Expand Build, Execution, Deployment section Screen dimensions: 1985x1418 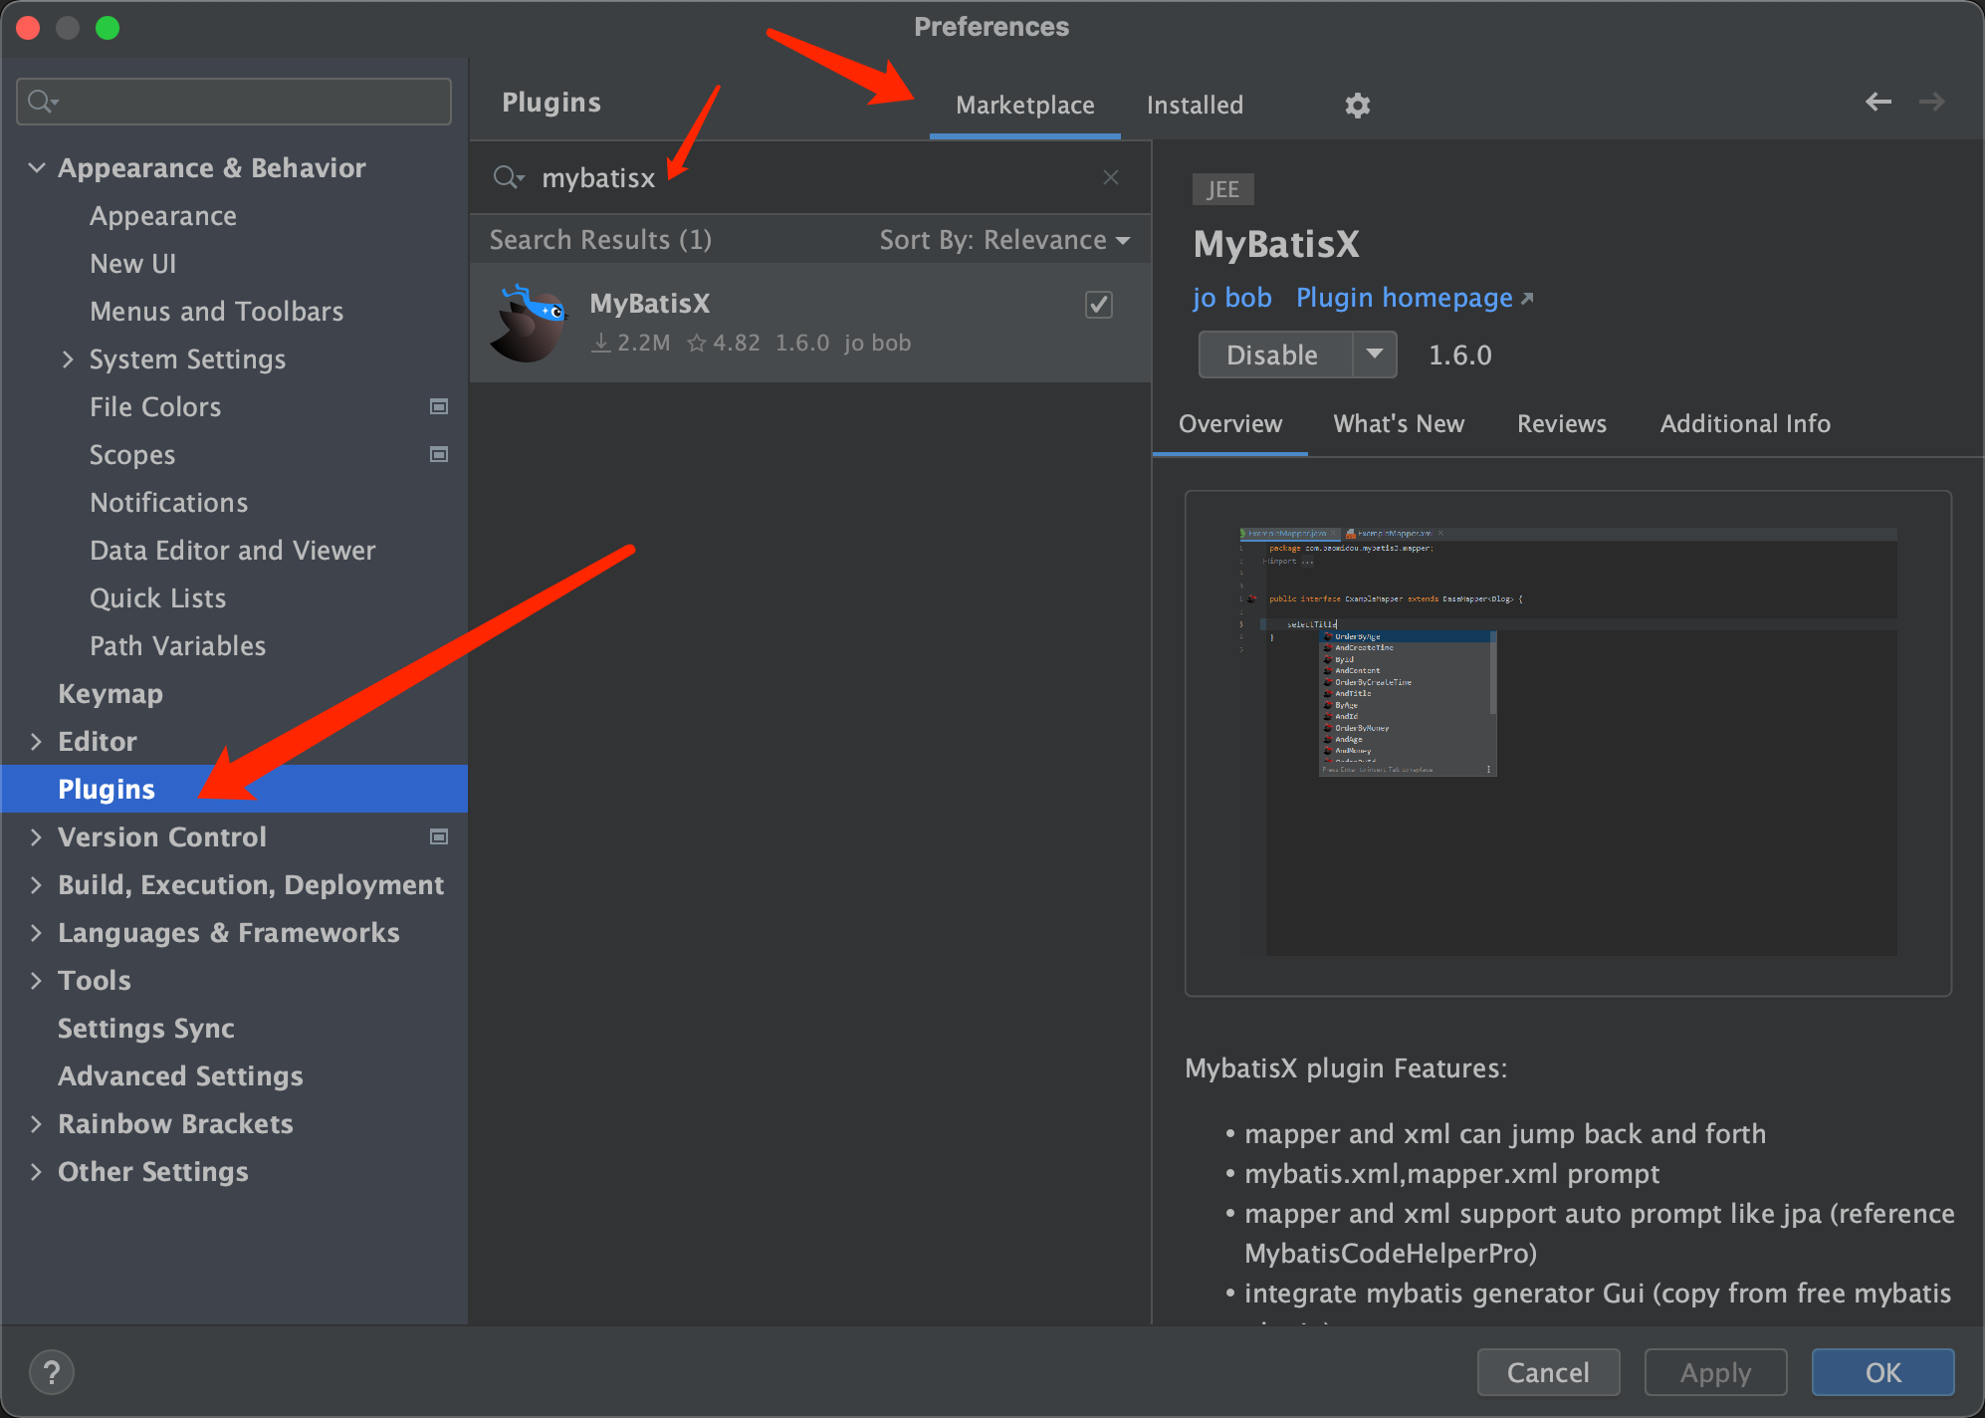tap(37, 884)
